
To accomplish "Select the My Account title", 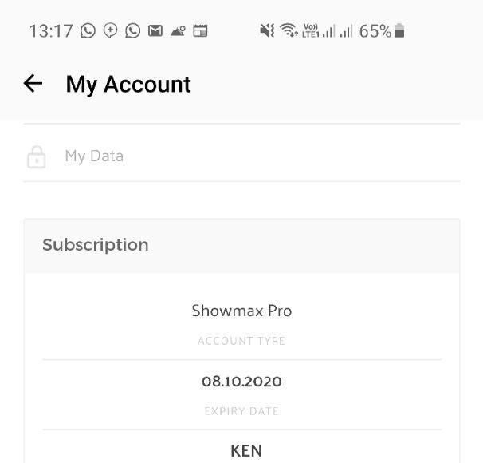I will pyautogui.click(x=128, y=85).
